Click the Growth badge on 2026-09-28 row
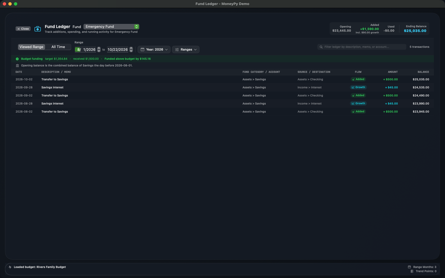This screenshot has width=445, height=278. 358,87
